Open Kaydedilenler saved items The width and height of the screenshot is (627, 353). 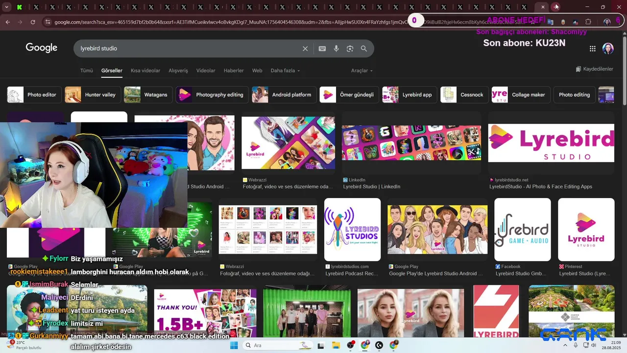594,69
